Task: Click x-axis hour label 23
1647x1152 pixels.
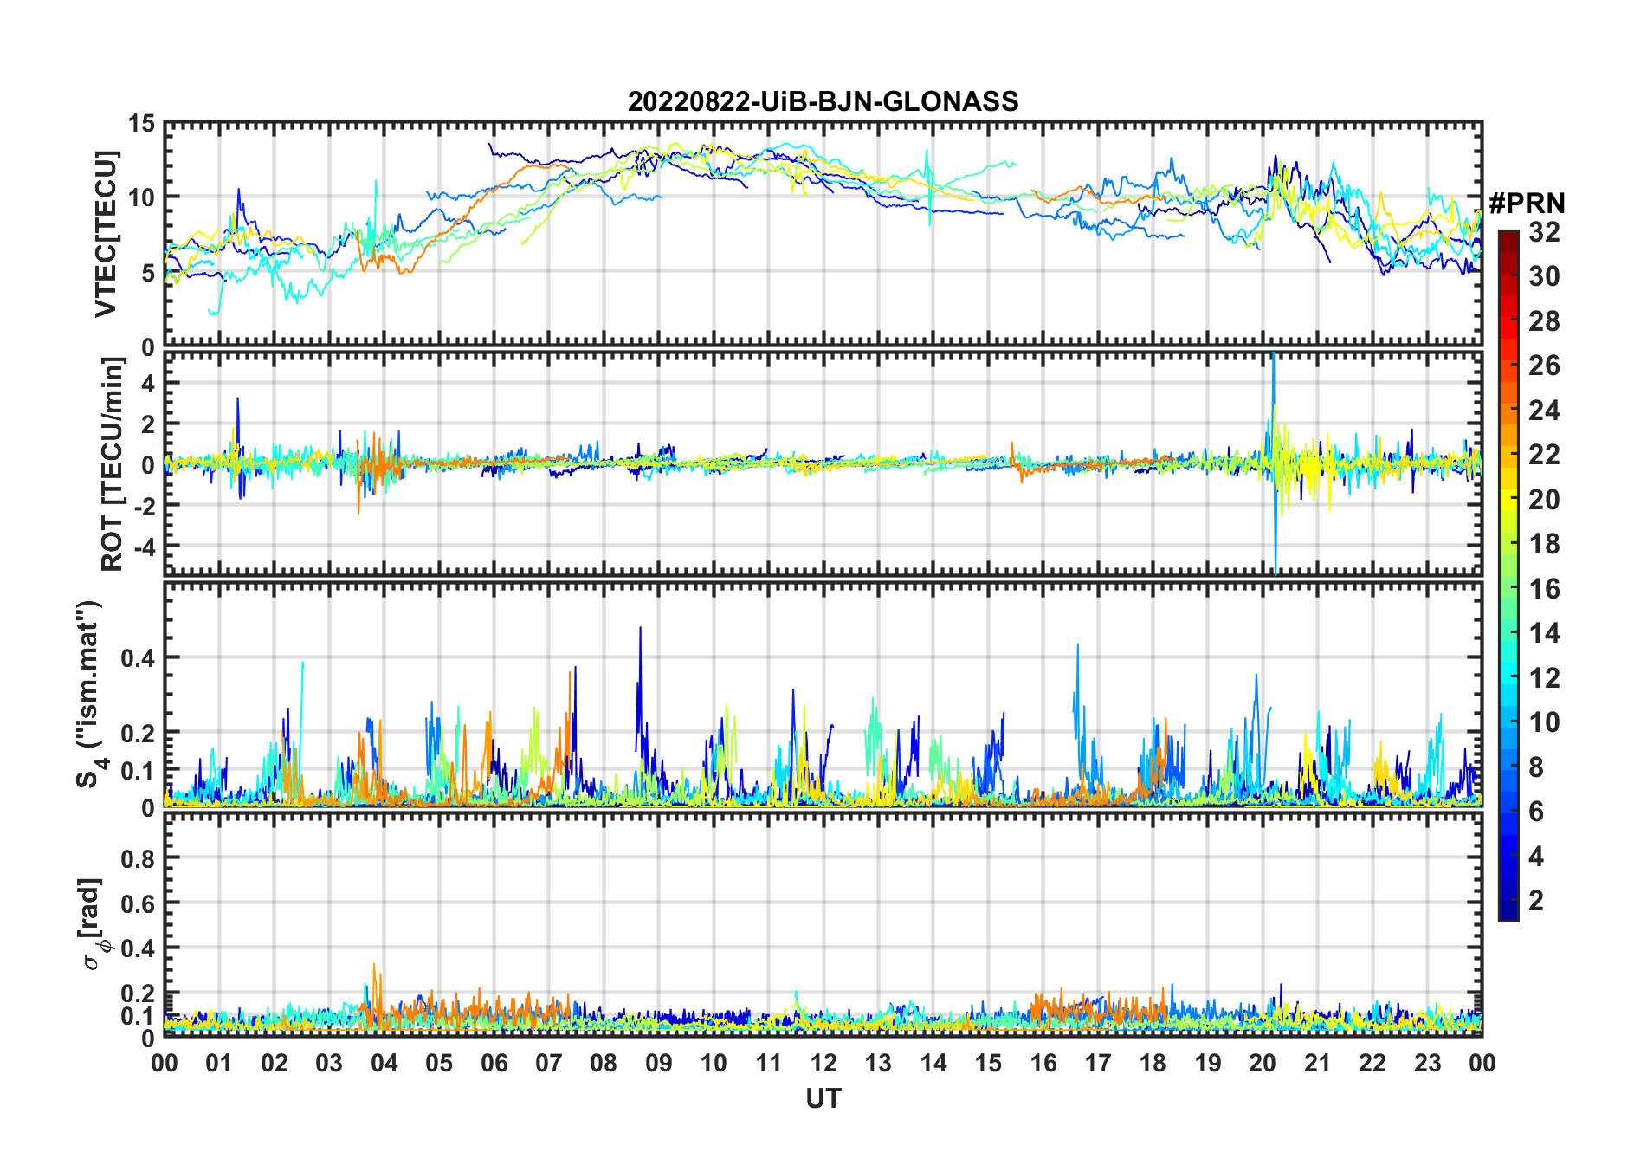Action: 1427,1063
